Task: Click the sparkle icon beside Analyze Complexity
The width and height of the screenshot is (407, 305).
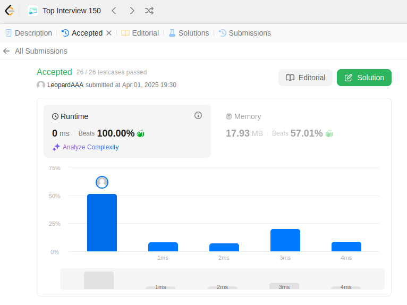Action: coord(56,147)
